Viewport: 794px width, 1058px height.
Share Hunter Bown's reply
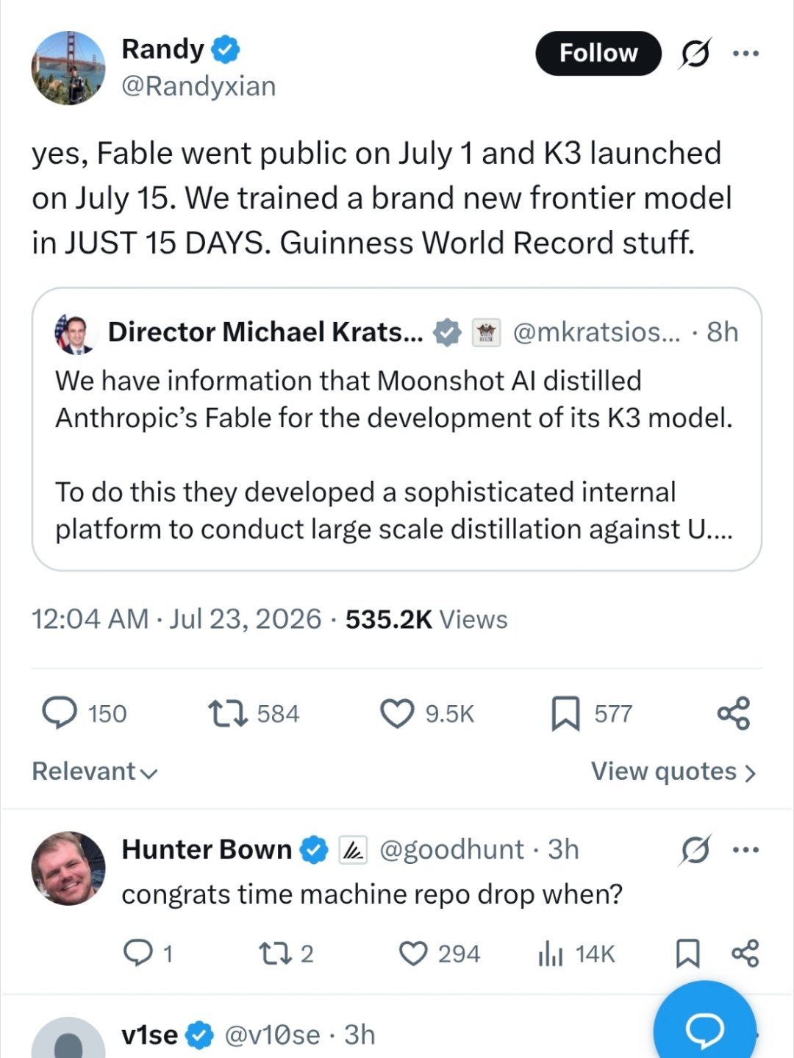point(745,954)
